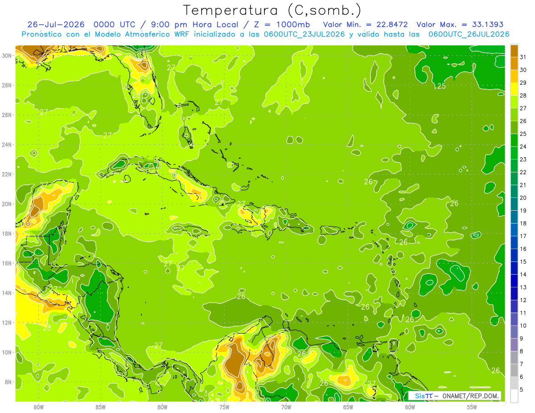535x413 pixels.
Task: Click the legend swatch between 14 and 15
Action: pyautogui.click(x=514, y=268)
